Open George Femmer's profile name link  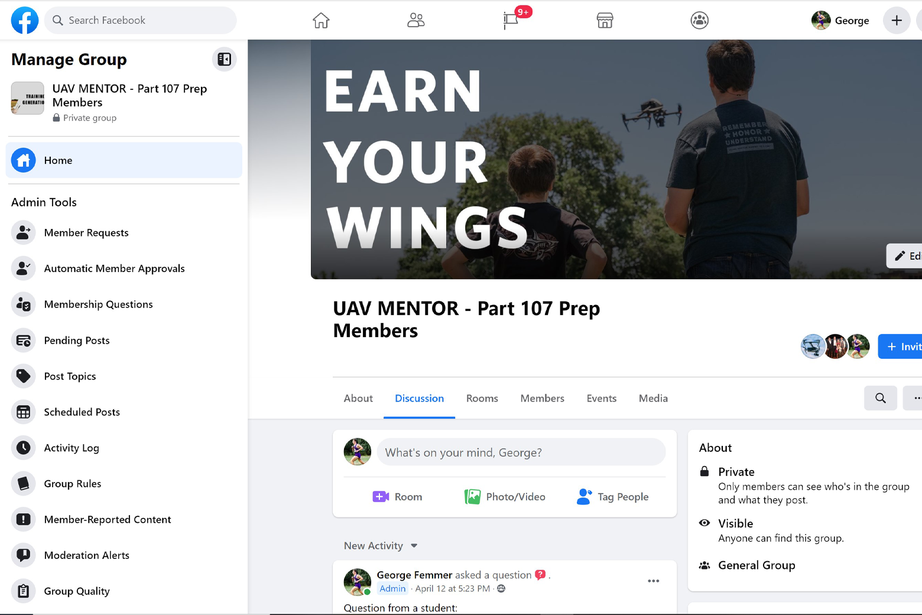[x=414, y=575]
